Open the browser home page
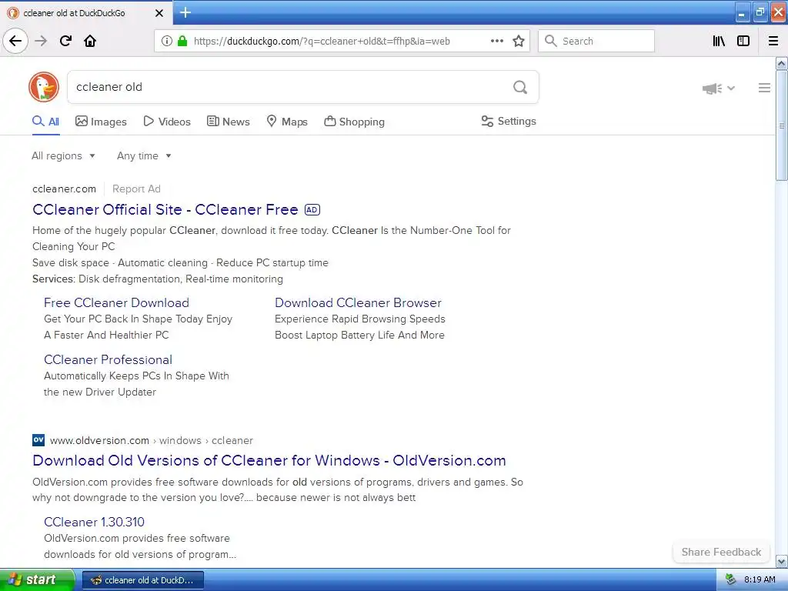 [90, 41]
